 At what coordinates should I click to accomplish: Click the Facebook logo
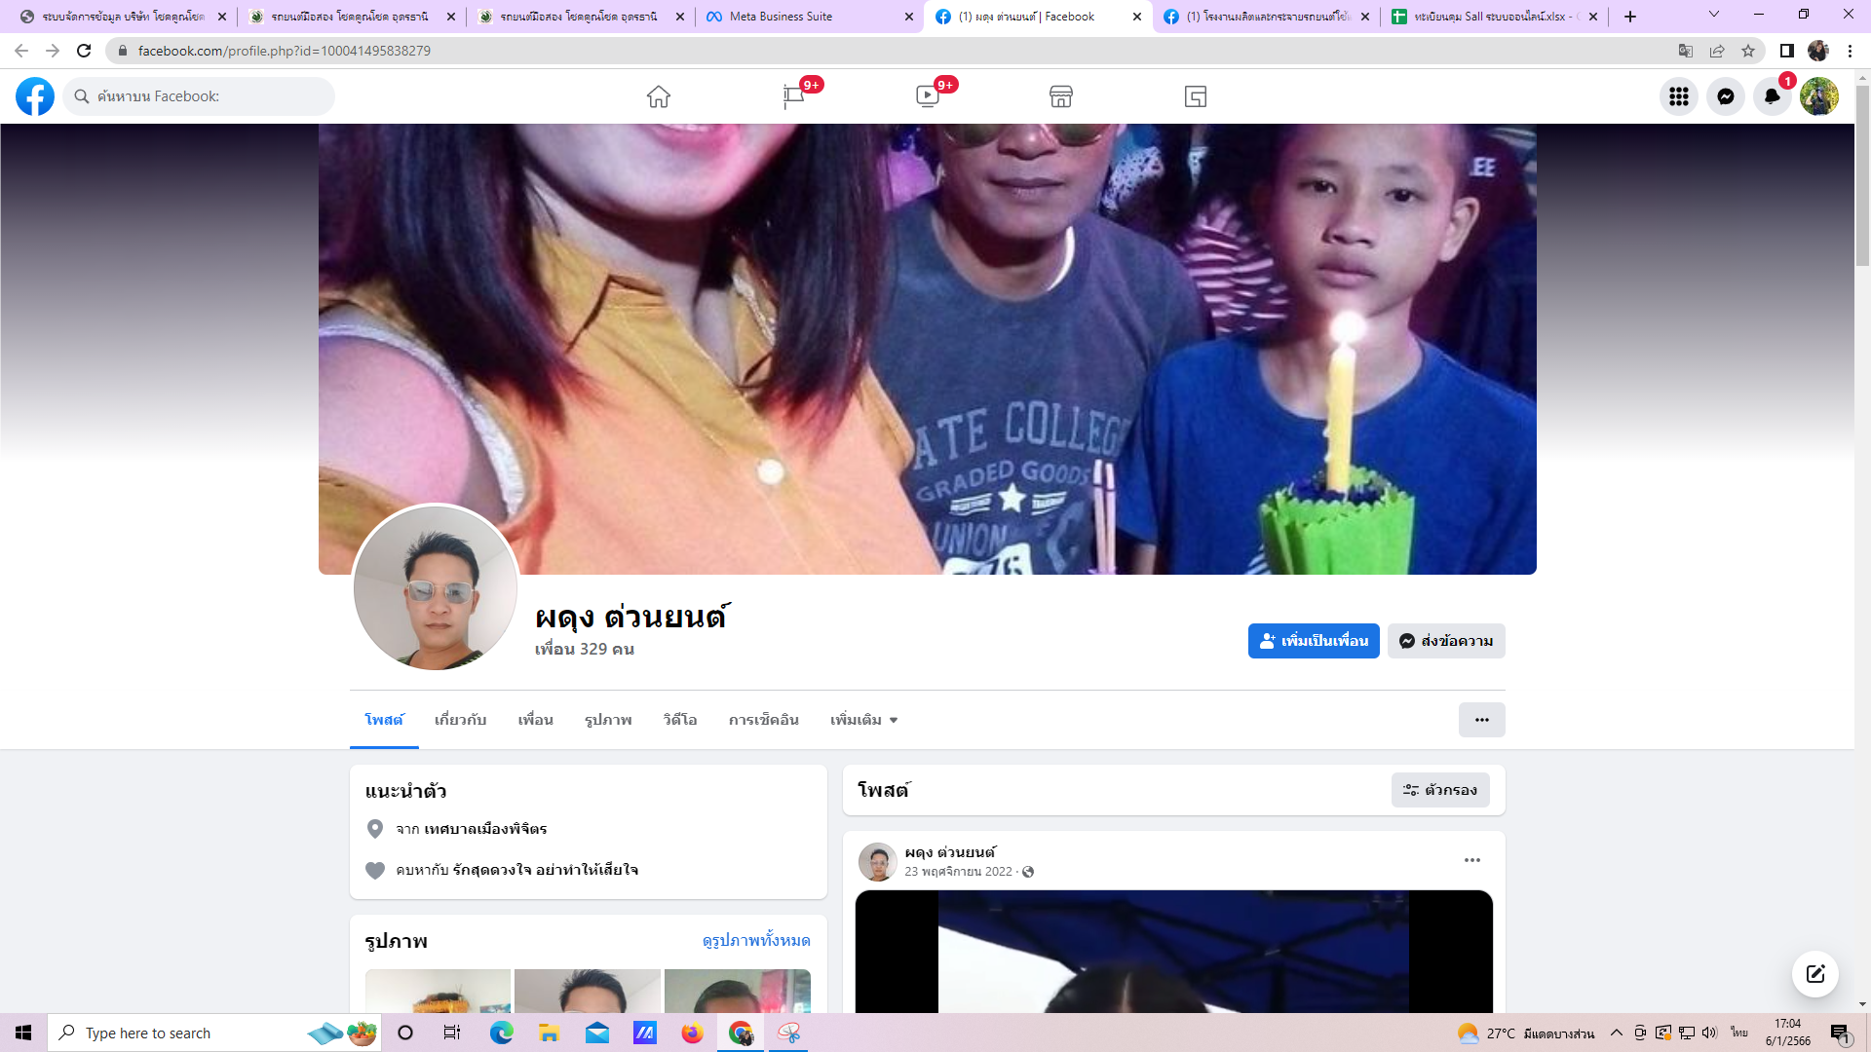click(35, 96)
